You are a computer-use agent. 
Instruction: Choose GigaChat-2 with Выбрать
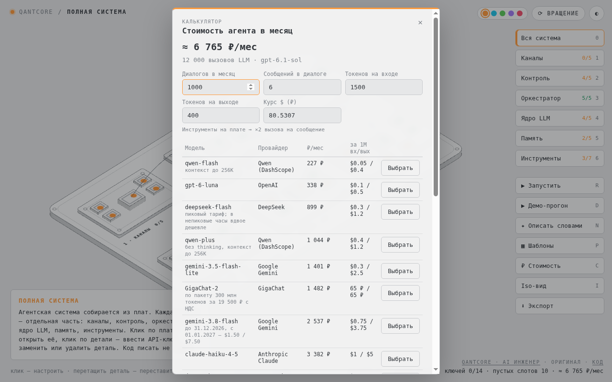(x=400, y=293)
